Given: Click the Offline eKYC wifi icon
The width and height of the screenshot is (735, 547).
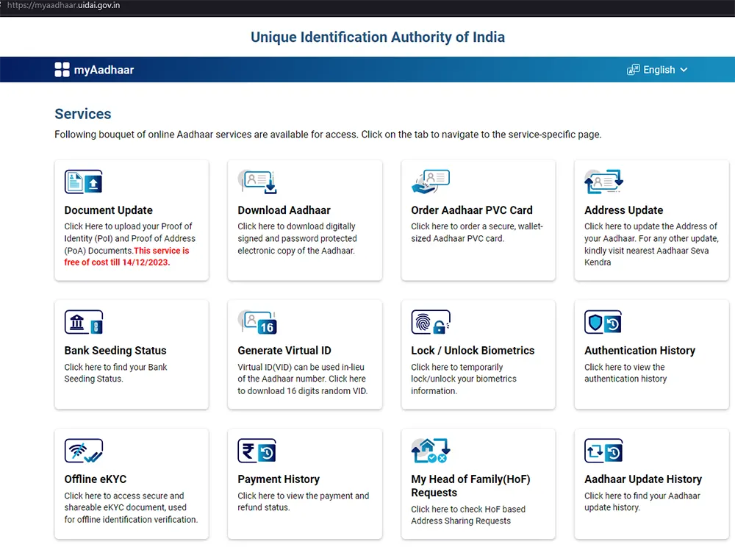Looking at the screenshot, I should coord(84,451).
